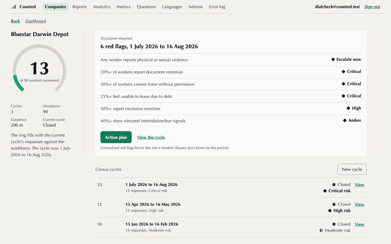Click the Moderate risk half-circle icon

pos(321,230)
